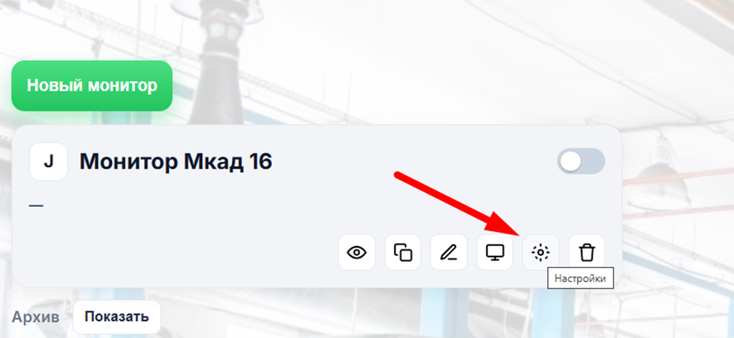This screenshot has width=734, height=338.
Task: Click the dash description under the title
Action: click(36, 206)
